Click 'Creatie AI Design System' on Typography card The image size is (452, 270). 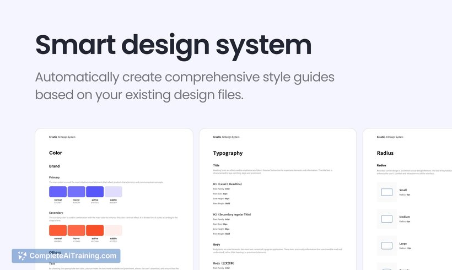point(227,137)
